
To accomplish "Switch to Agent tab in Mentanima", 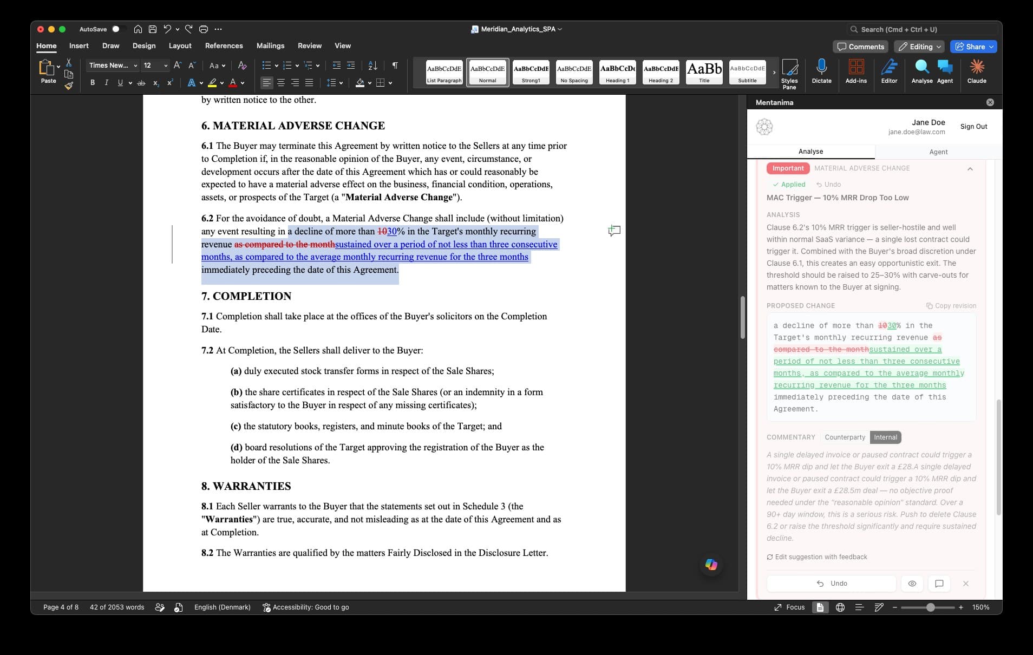I will pos(938,152).
